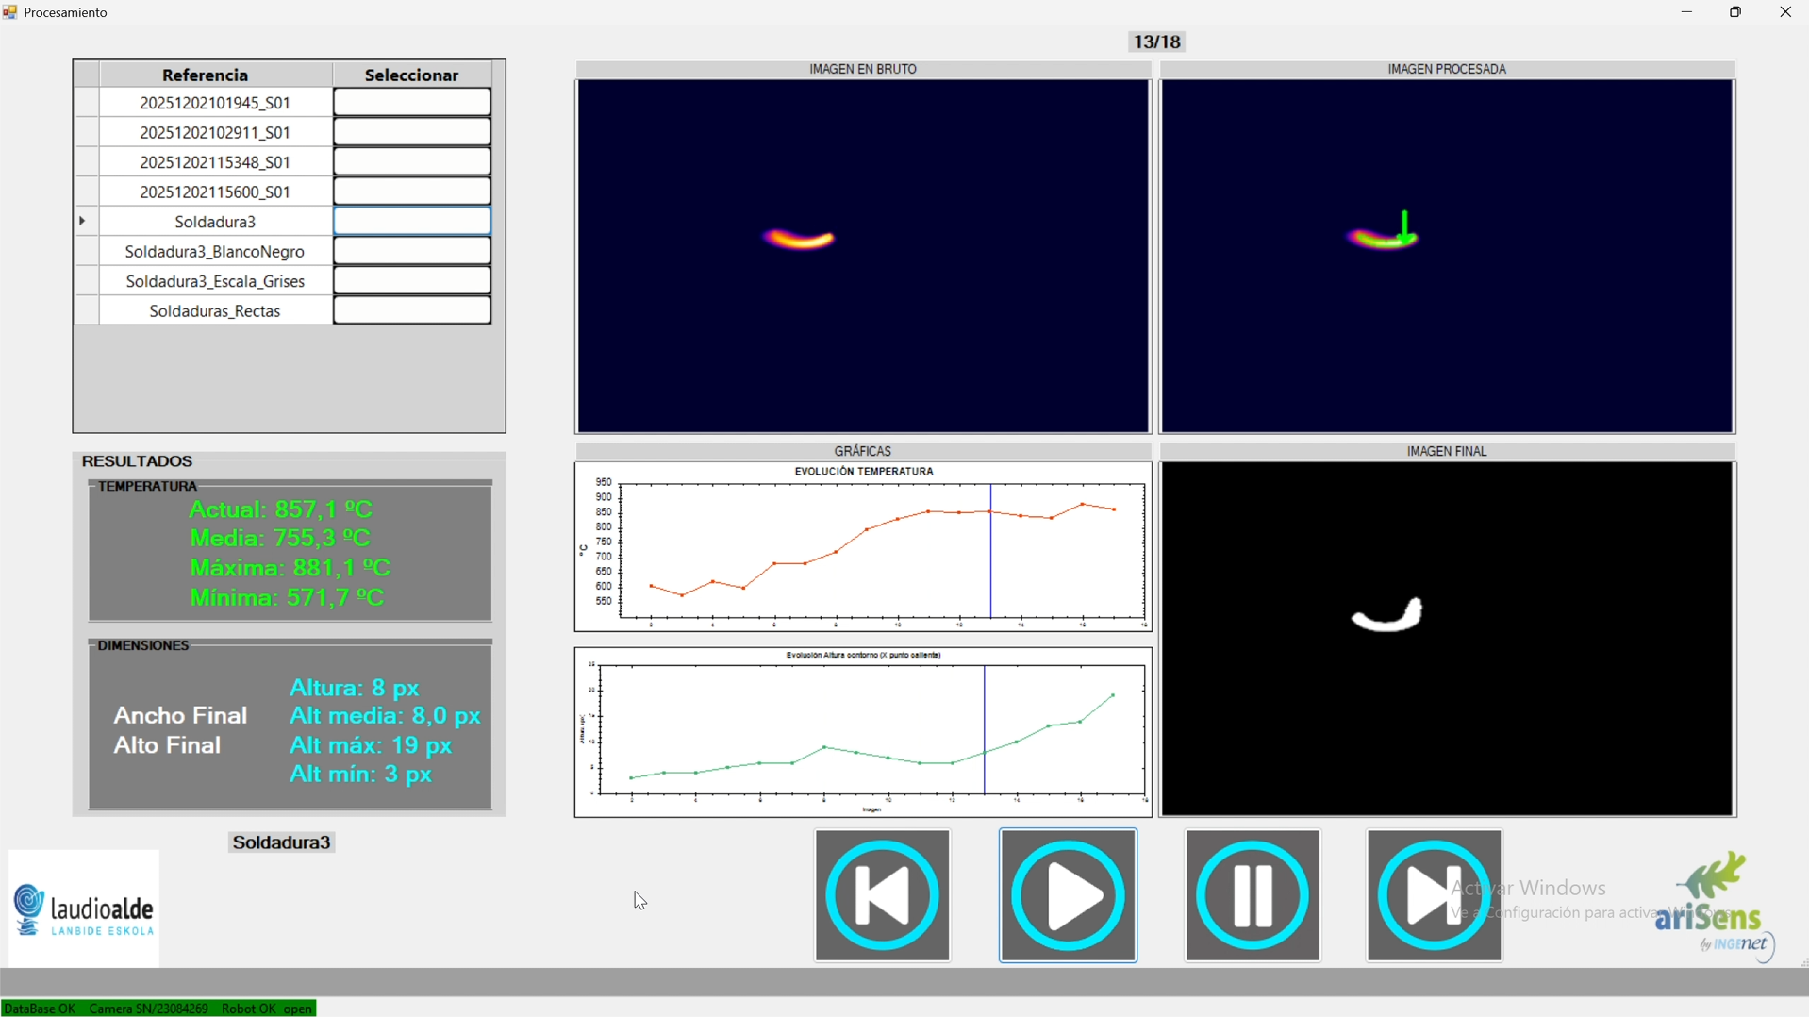Click the Evolución Temperatura chart

pos(862,546)
